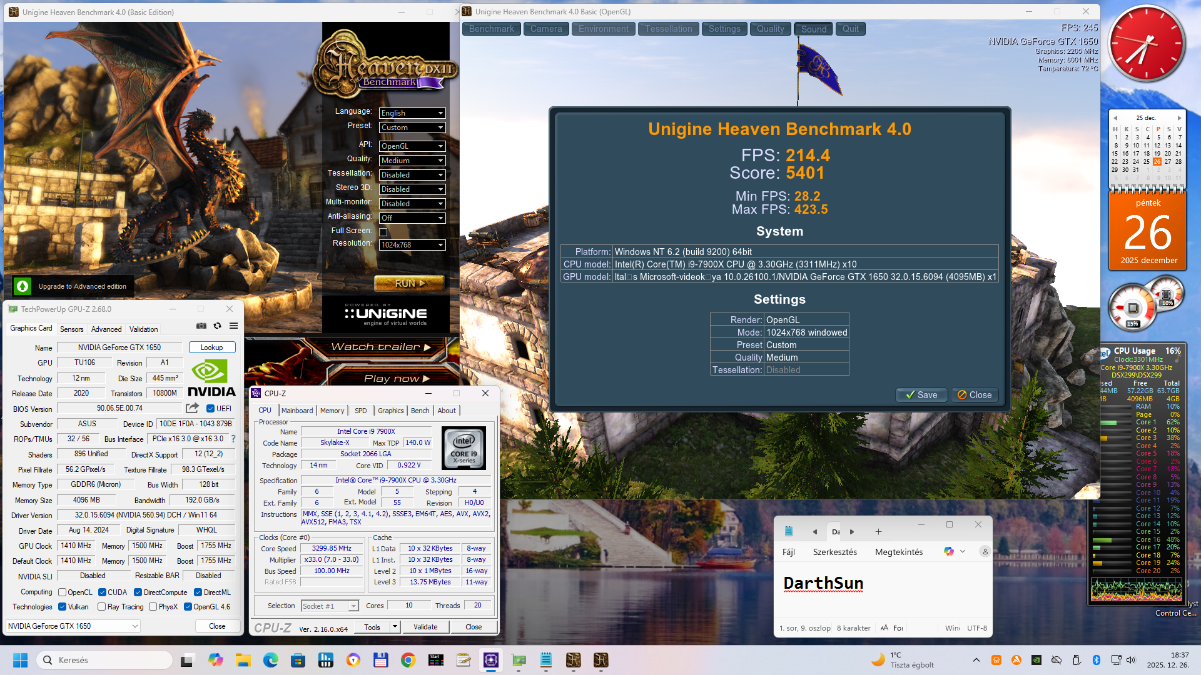Click the Notepad Copilot icon
Screen dimensions: 1201x675
(949, 551)
